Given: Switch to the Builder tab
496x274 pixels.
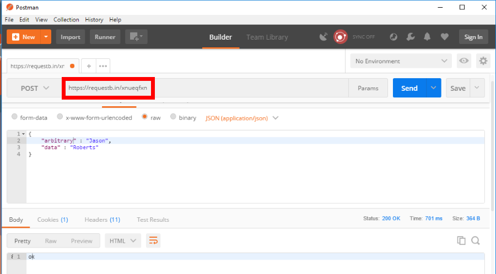Looking at the screenshot, I should click(x=220, y=37).
